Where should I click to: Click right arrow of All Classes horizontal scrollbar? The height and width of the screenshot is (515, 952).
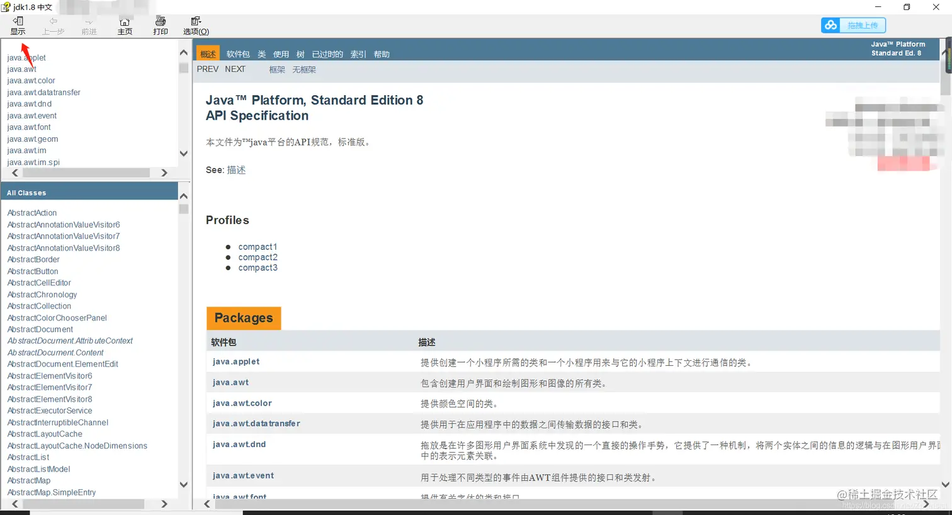point(164,504)
